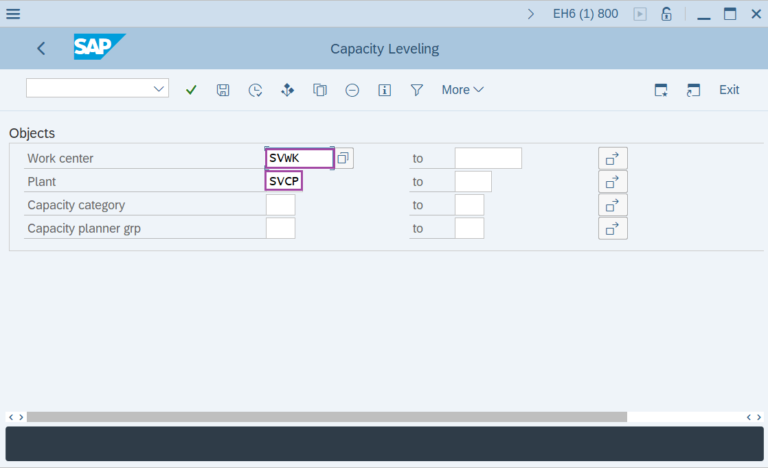The image size is (768, 468).
Task: Open the information icon on the toolbar
Action: (x=385, y=89)
